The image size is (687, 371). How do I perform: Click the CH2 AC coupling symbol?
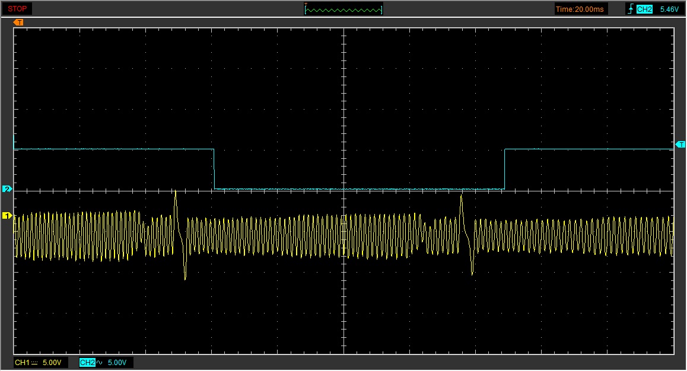click(100, 363)
